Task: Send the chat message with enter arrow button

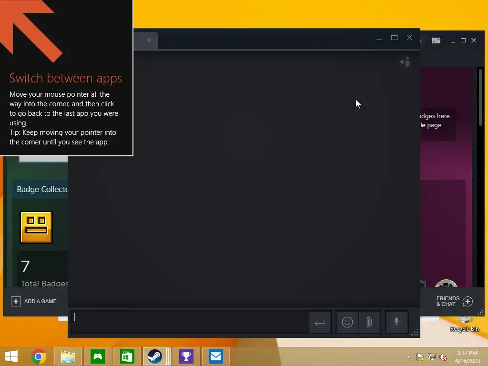Action: click(x=320, y=322)
